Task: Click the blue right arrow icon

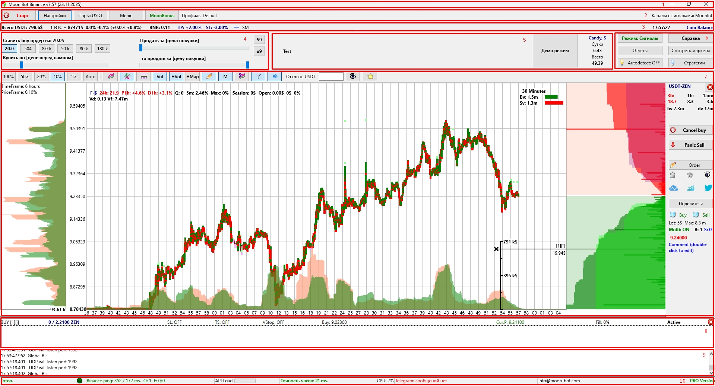Action: [x=275, y=77]
